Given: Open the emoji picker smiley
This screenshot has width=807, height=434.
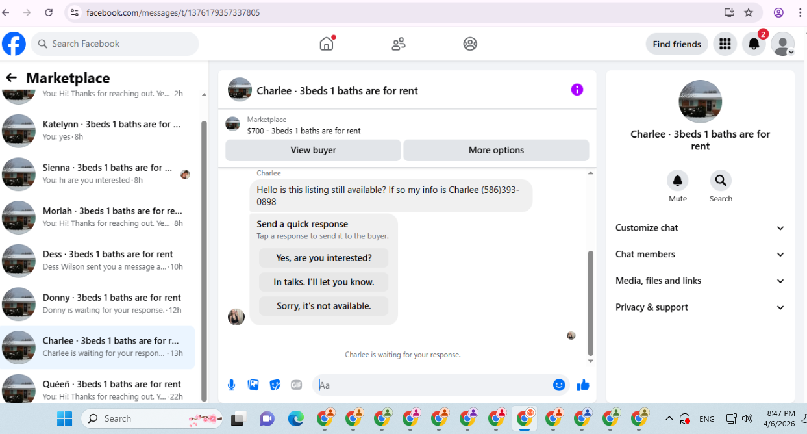Looking at the screenshot, I should (559, 385).
